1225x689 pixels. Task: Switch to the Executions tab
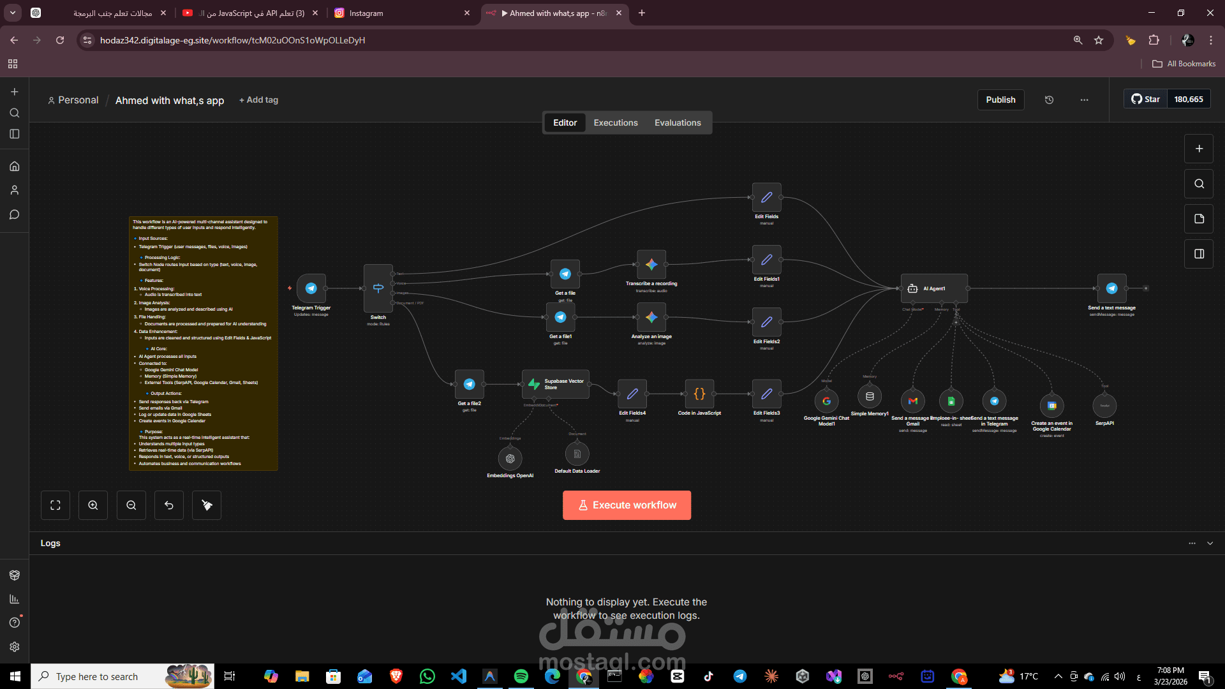pos(615,122)
